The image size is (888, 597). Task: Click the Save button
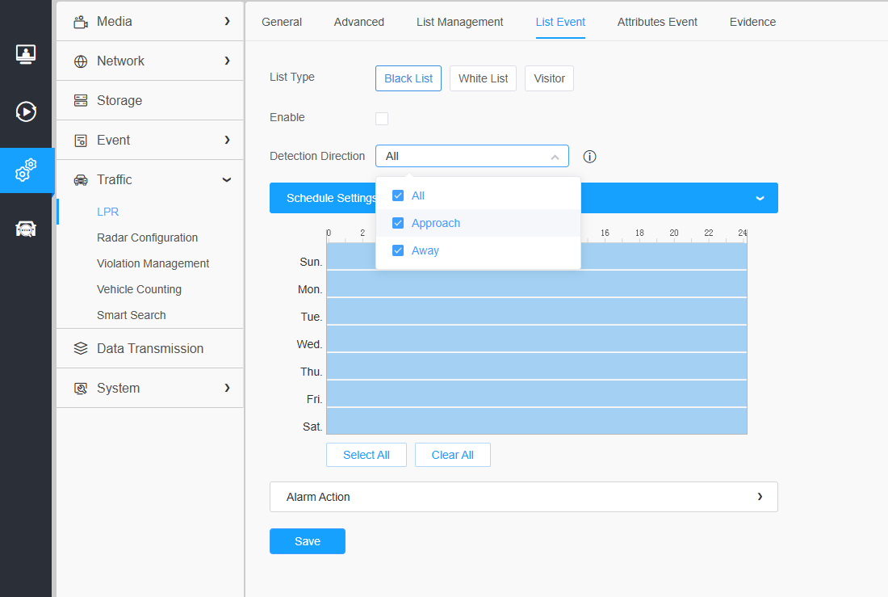[308, 541]
